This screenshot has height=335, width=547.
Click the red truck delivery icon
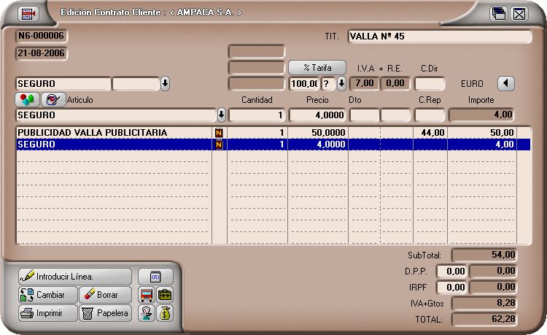coord(147,295)
